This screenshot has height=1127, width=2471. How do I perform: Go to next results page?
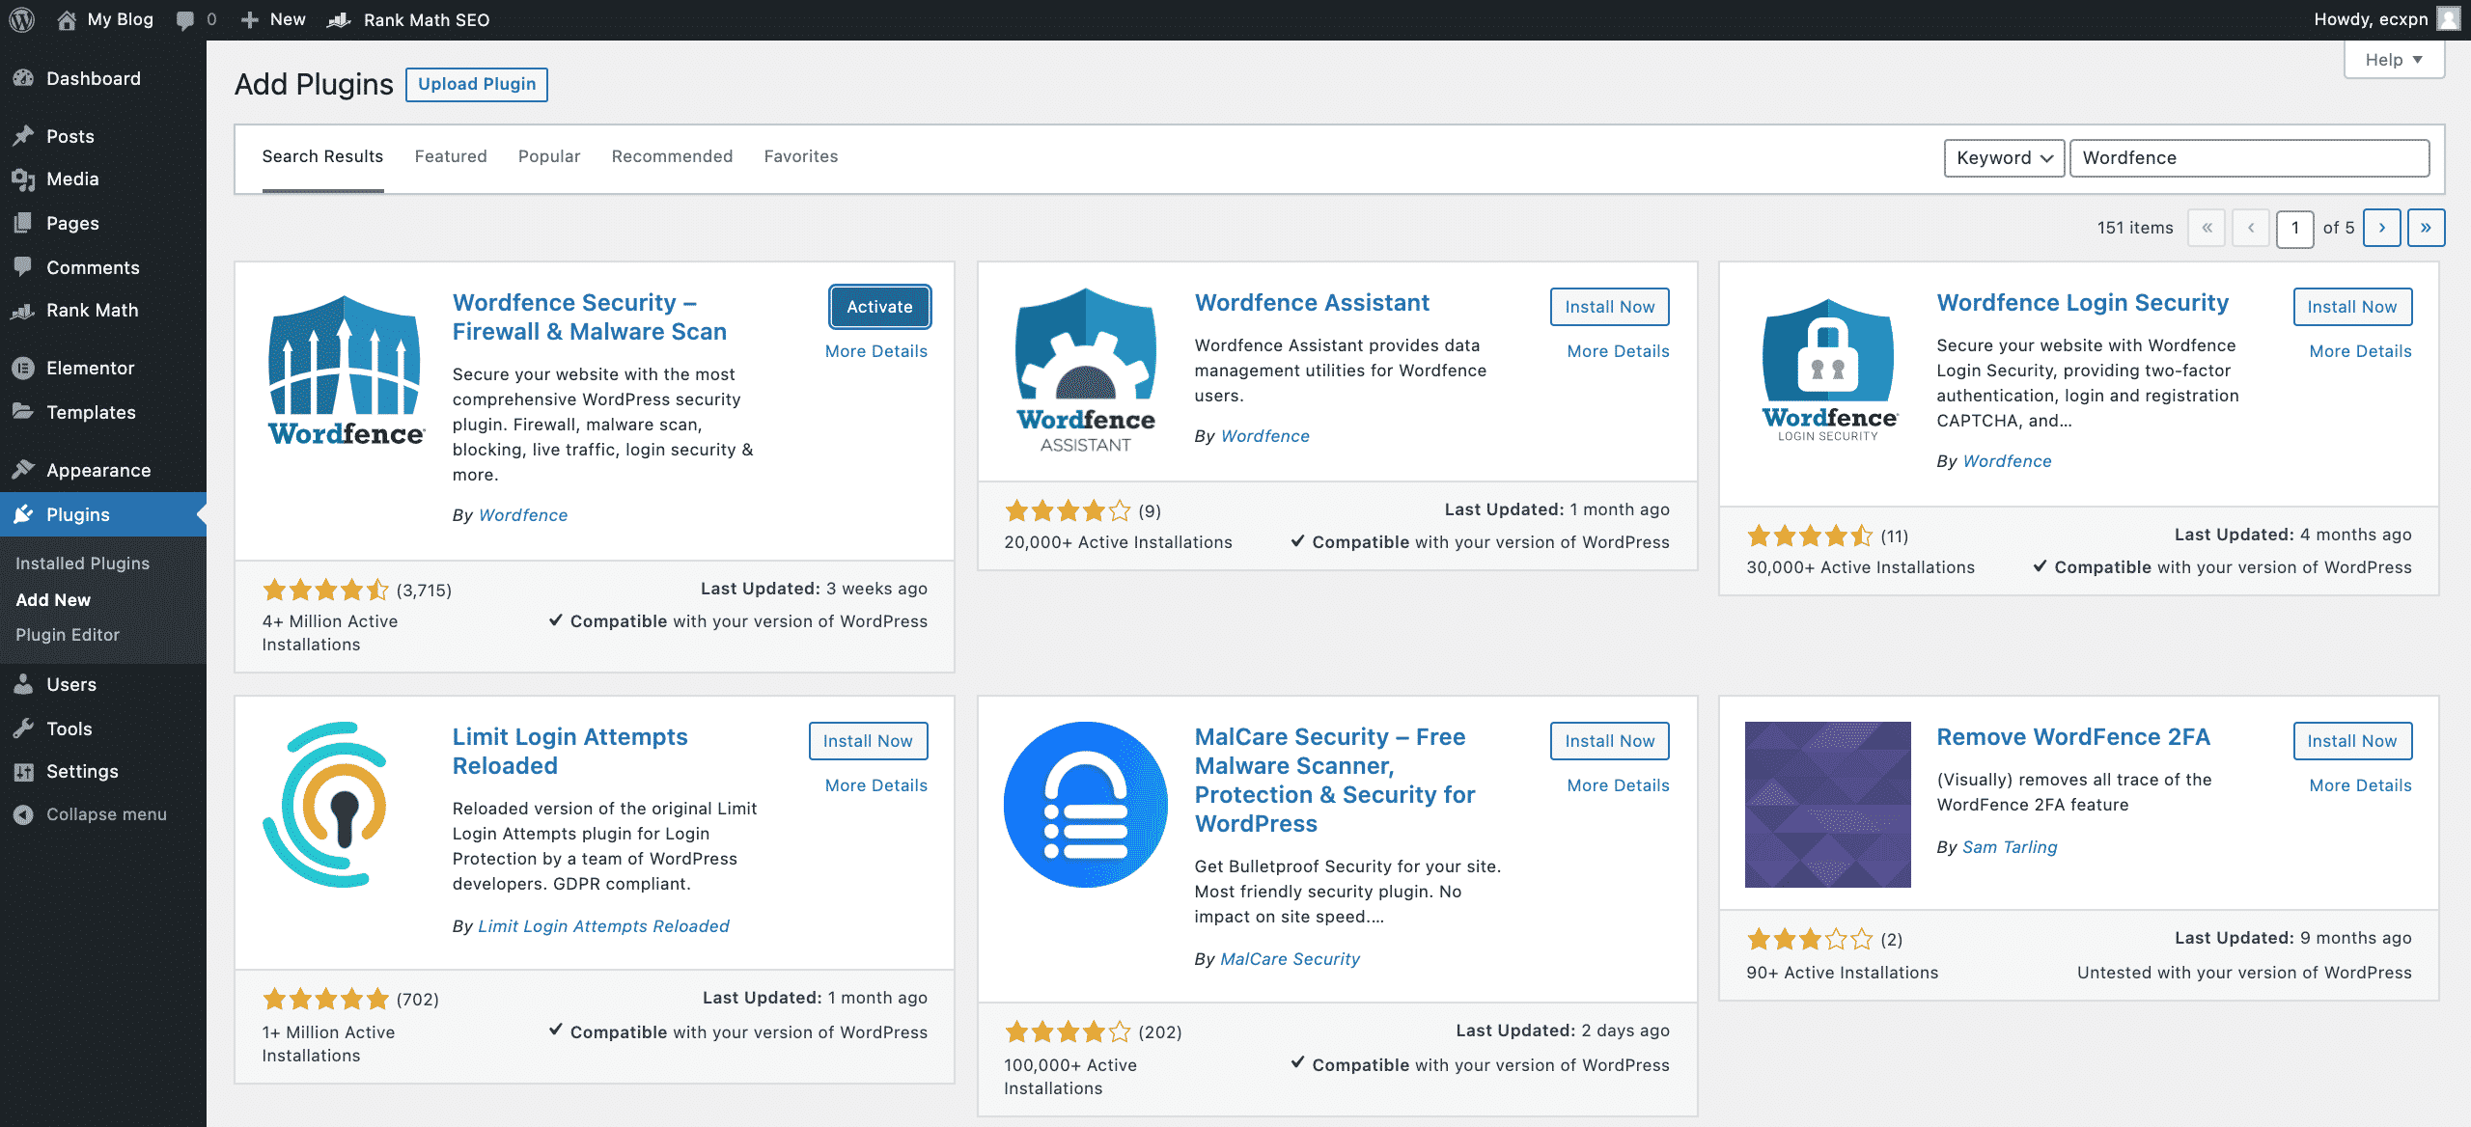point(2381,229)
